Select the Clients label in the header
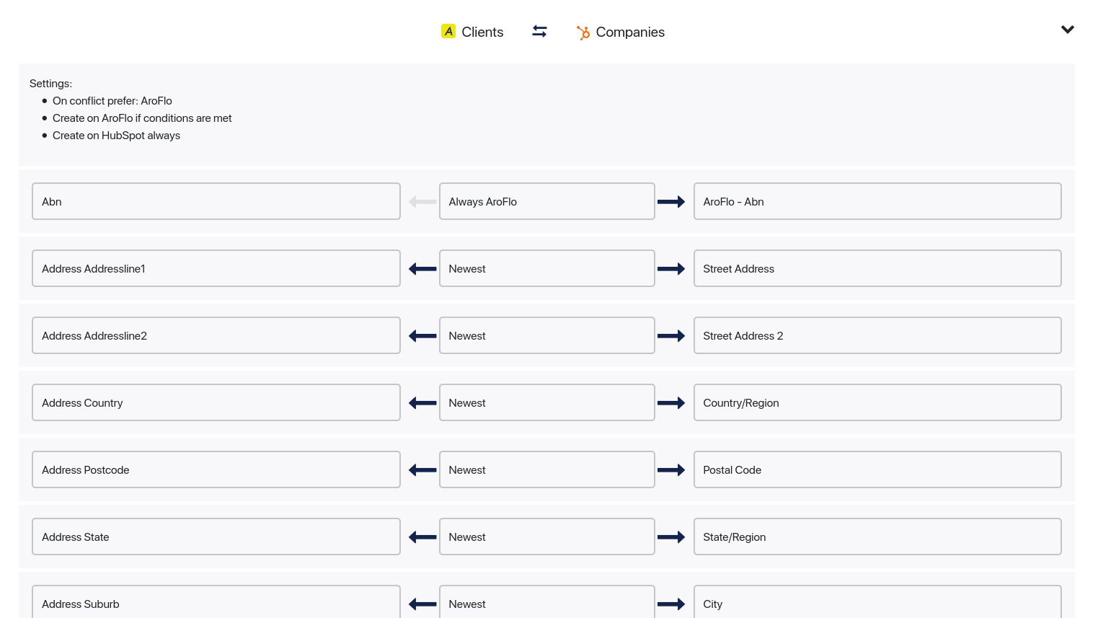 pos(482,32)
